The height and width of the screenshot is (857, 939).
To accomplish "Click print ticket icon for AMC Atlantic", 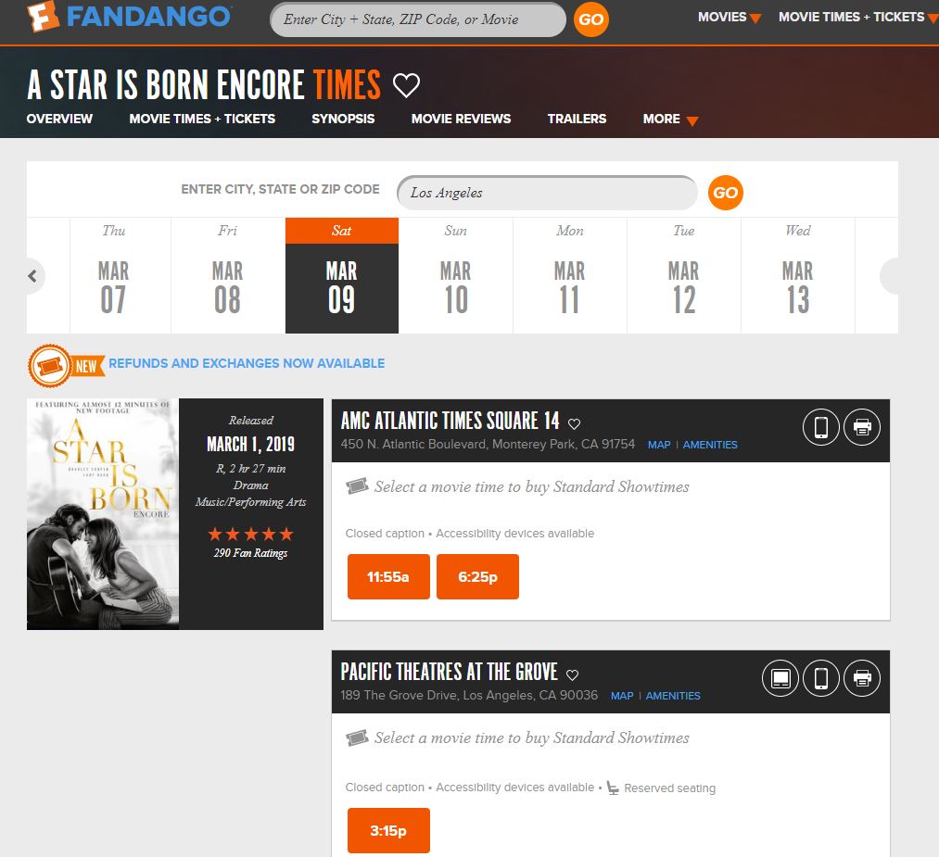I will click(x=862, y=427).
